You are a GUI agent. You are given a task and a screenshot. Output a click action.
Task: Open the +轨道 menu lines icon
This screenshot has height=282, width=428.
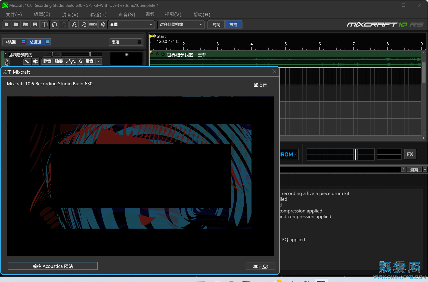pyautogui.click(x=23, y=42)
